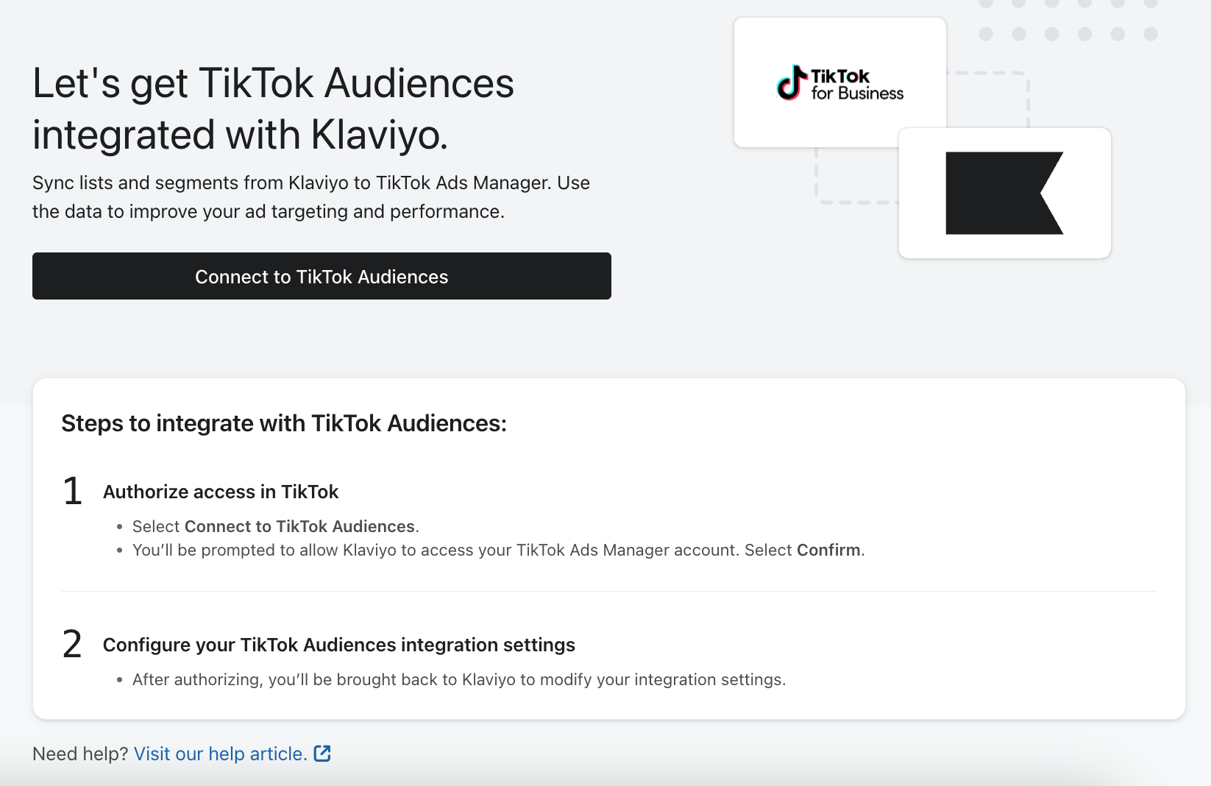Select the 'Authorize access in TikTok' heading
Image resolution: width=1211 pixels, height=786 pixels.
pos(221,492)
